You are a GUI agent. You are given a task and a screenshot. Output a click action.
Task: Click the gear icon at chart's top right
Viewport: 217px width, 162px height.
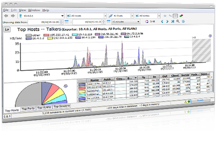210,36
